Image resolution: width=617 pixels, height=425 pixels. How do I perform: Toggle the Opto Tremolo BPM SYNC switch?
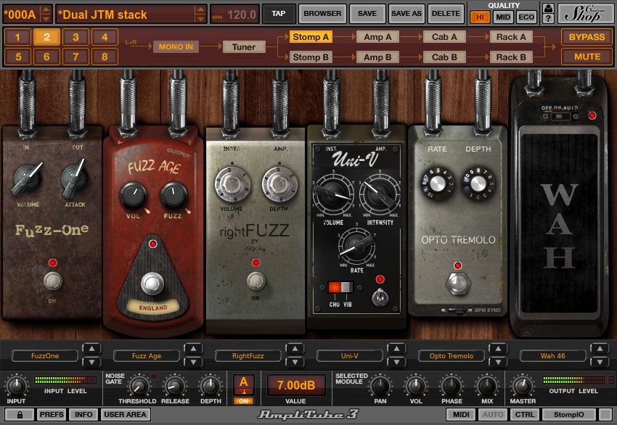(457, 310)
